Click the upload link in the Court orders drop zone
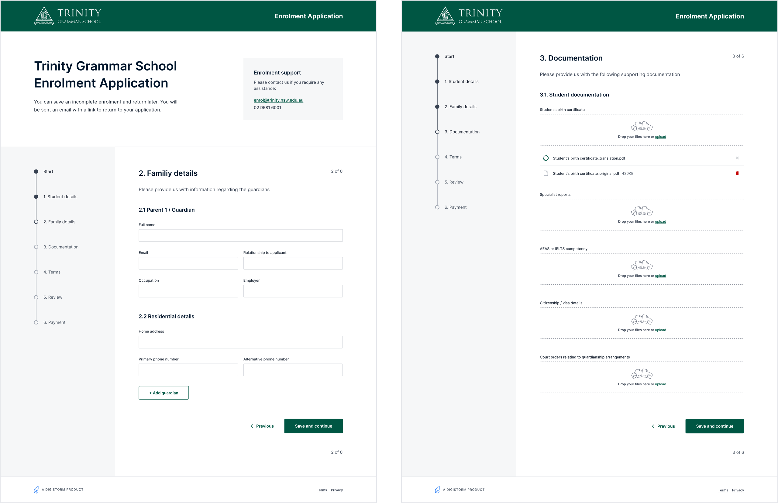Viewport: 778px width, 503px height. (660, 384)
